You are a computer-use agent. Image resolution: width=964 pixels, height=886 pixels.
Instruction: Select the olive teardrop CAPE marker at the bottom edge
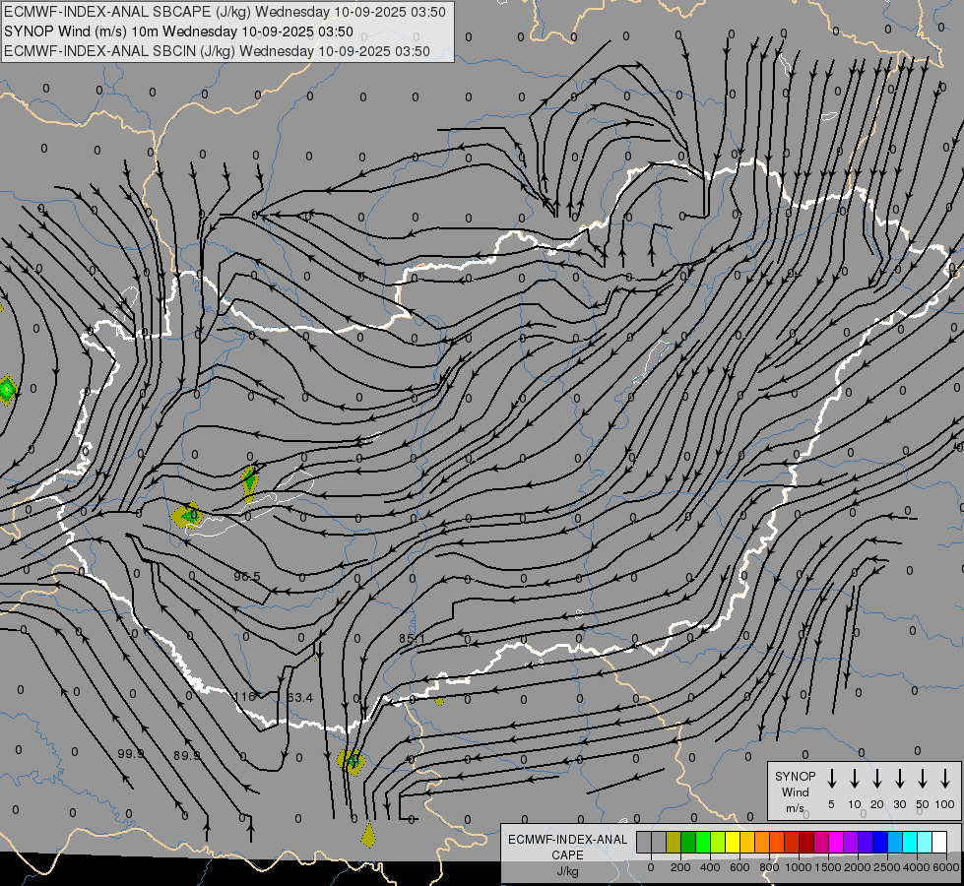368,835
